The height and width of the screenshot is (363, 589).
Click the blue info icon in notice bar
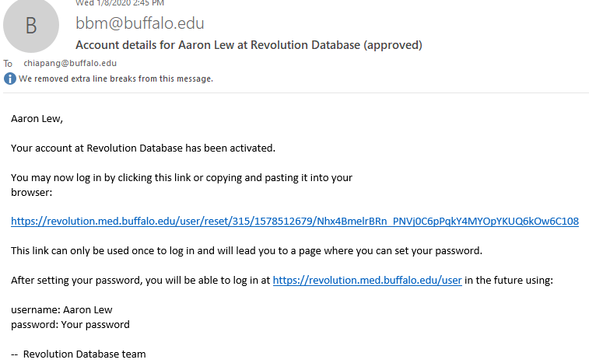click(10, 79)
